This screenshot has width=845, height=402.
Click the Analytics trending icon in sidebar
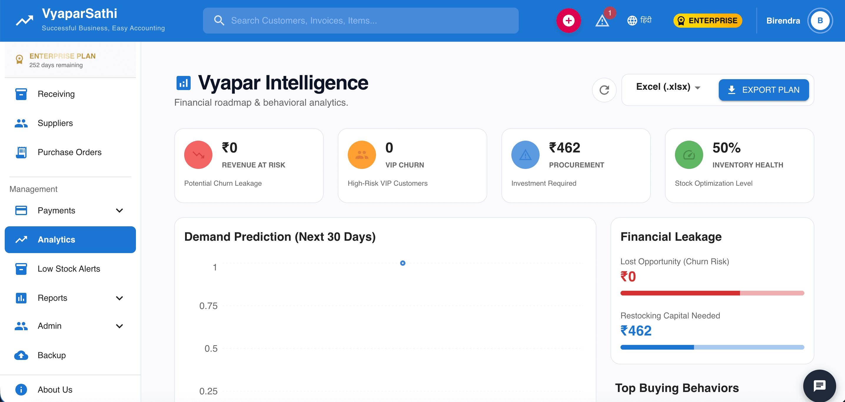tap(21, 240)
